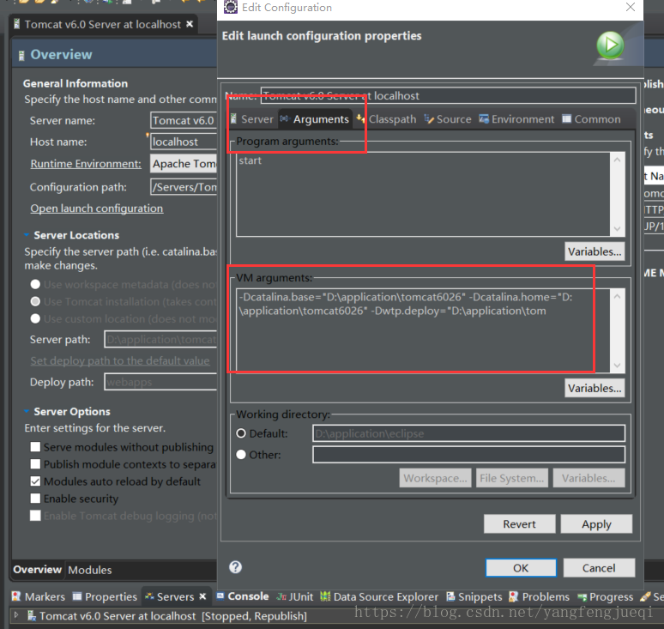
Task: Check Serve modules without publishing
Action: point(35,447)
